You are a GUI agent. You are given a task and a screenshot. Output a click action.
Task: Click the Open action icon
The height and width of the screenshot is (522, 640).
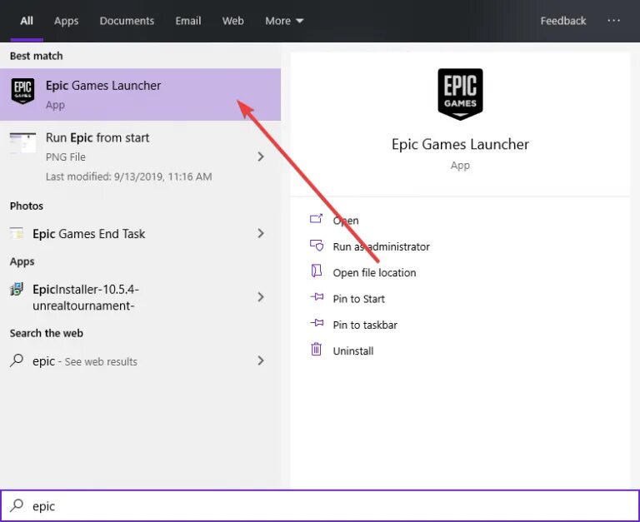(317, 220)
